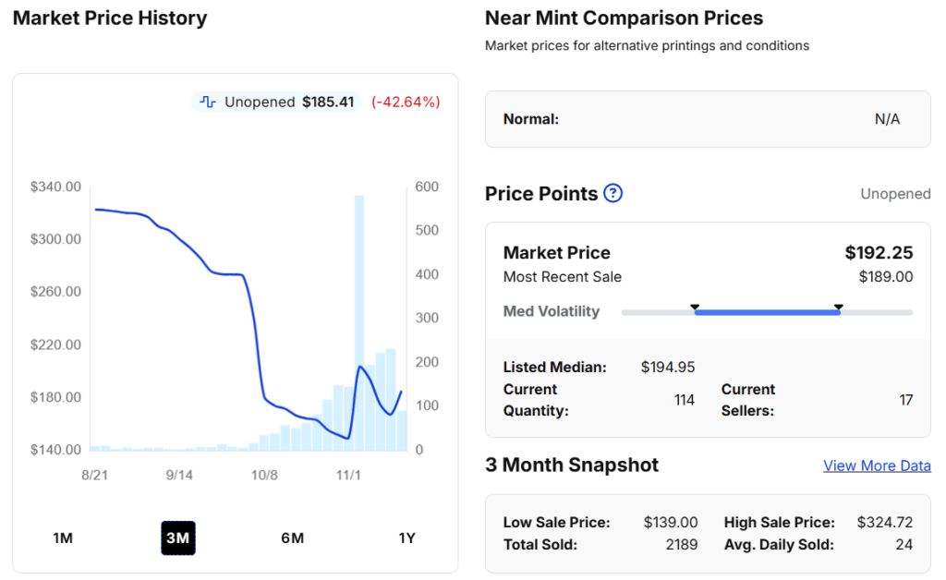Viewport: 946px width, 580px height.
Task: Click the tallest volume bar in chart
Action: pos(359,323)
